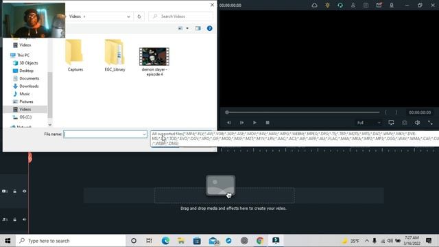Open the EGC_Library folder
The width and height of the screenshot is (439, 247).
coord(115,56)
